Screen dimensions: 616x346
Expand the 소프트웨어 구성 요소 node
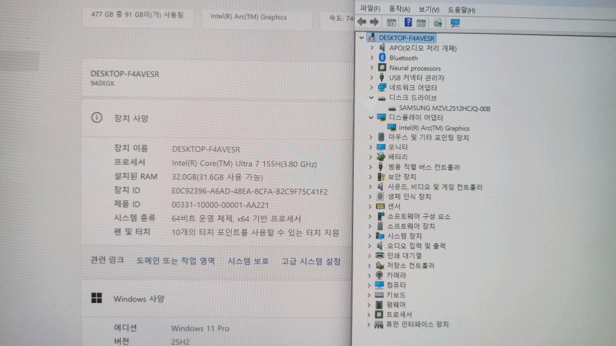point(370,216)
